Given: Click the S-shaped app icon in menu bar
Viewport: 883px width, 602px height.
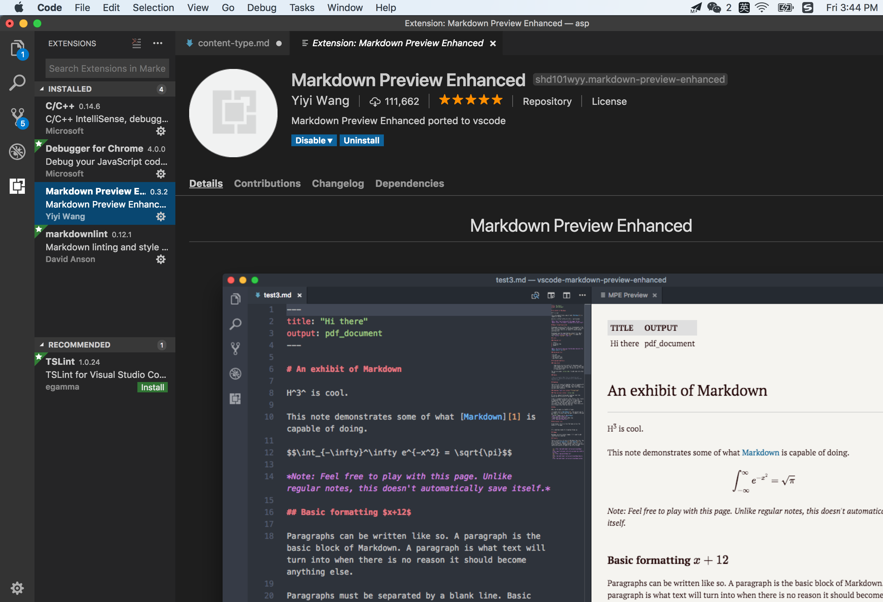Looking at the screenshot, I should tap(808, 8).
